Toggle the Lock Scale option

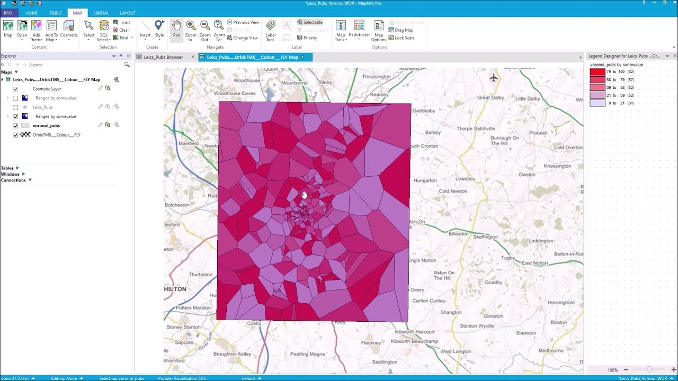tap(402, 38)
